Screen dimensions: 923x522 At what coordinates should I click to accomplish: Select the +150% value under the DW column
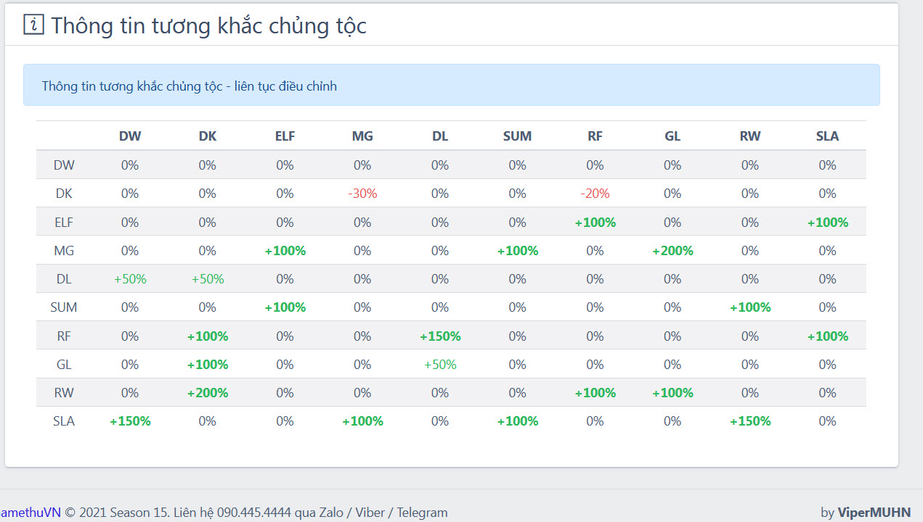point(130,421)
